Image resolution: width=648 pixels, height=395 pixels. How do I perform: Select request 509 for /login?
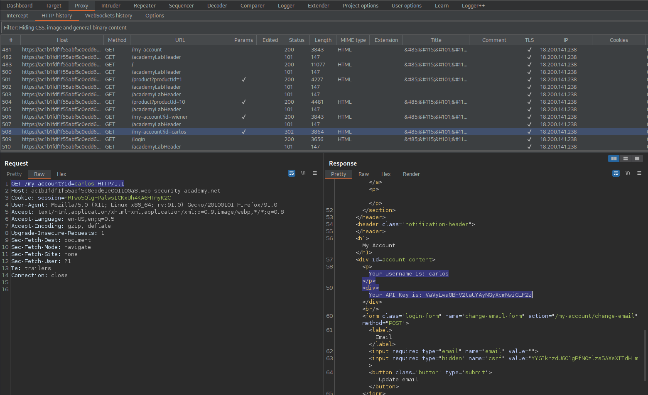[x=324, y=139]
